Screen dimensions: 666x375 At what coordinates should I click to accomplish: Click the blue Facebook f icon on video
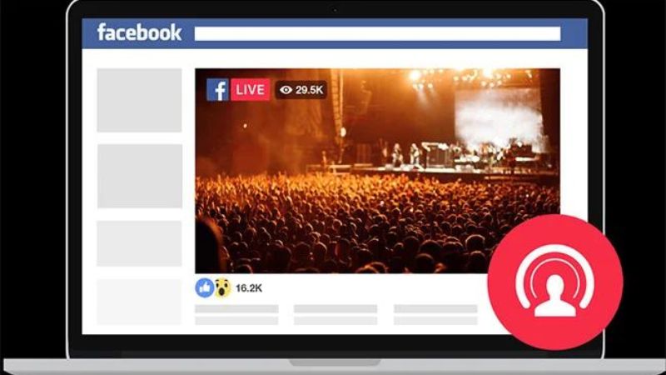[x=217, y=90]
